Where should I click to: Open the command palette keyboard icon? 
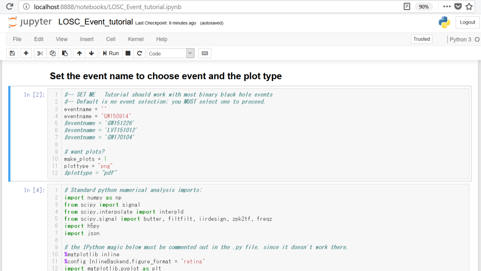pos(204,53)
